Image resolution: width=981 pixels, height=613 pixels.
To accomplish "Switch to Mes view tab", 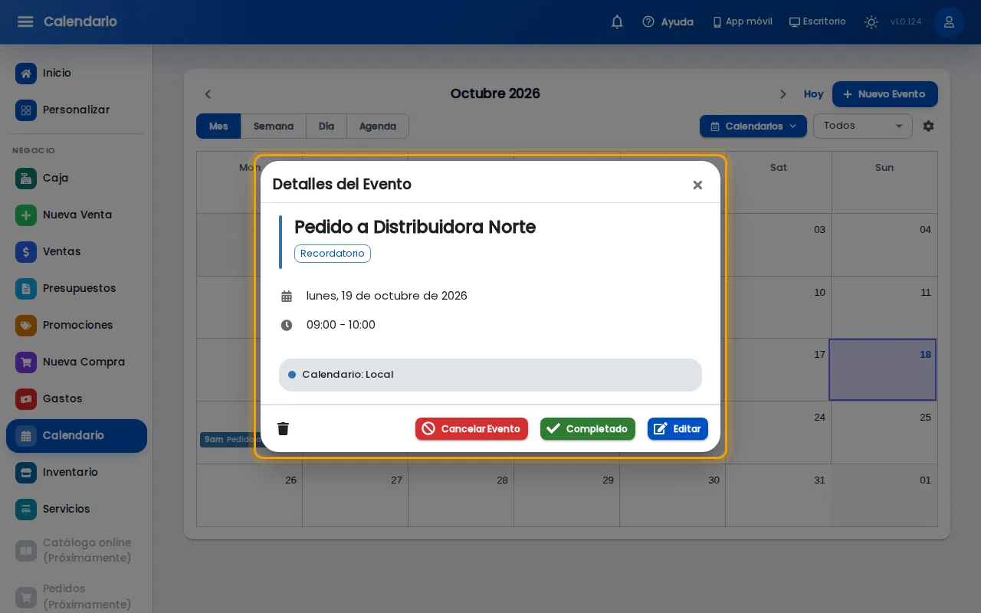I will click(218, 126).
